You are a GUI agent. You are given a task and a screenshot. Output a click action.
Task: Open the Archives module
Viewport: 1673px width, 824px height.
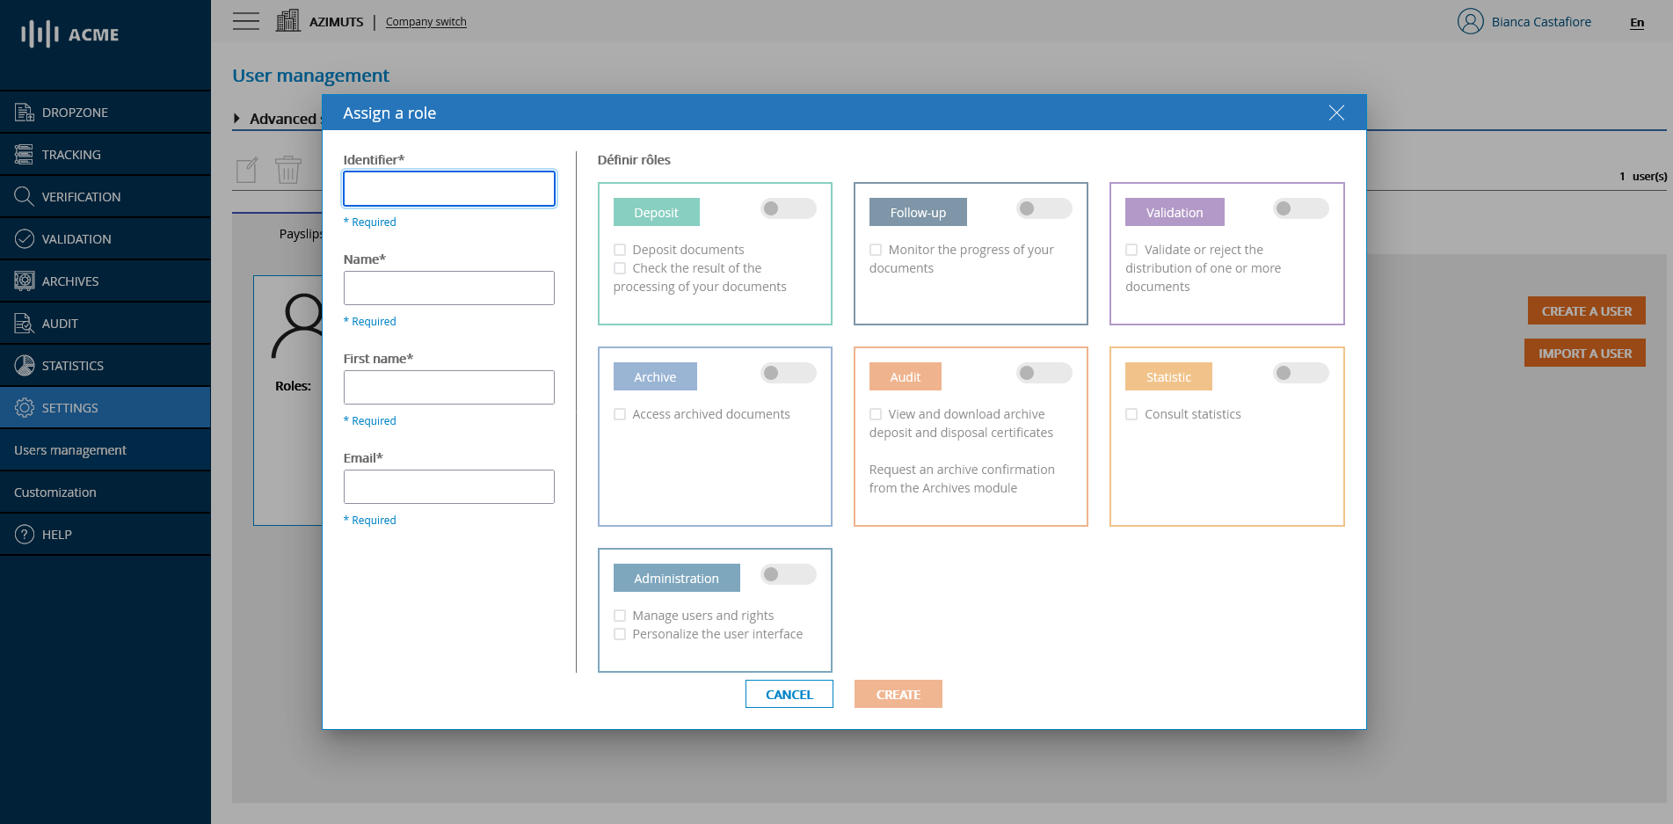70,281
